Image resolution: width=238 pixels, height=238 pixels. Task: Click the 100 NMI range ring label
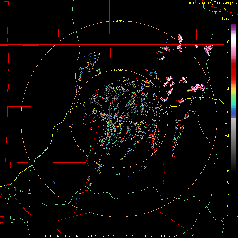(119, 21)
